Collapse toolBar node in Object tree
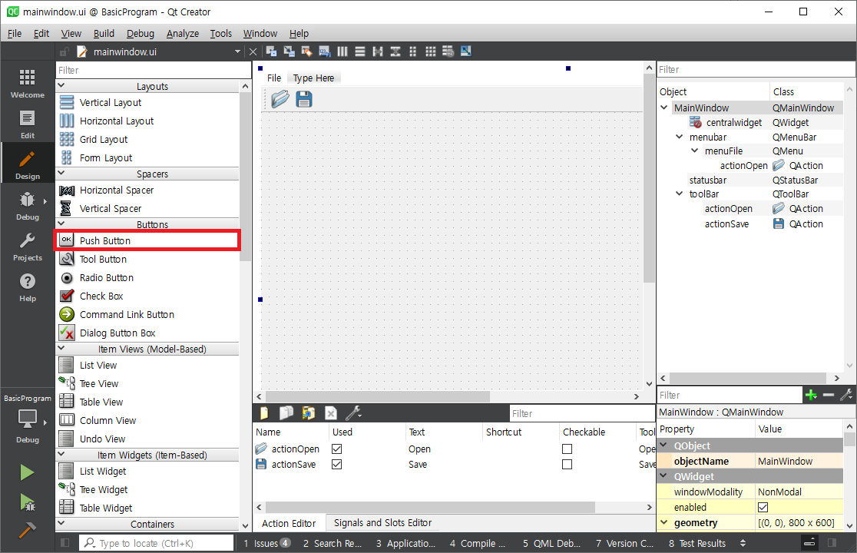 (x=680, y=194)
